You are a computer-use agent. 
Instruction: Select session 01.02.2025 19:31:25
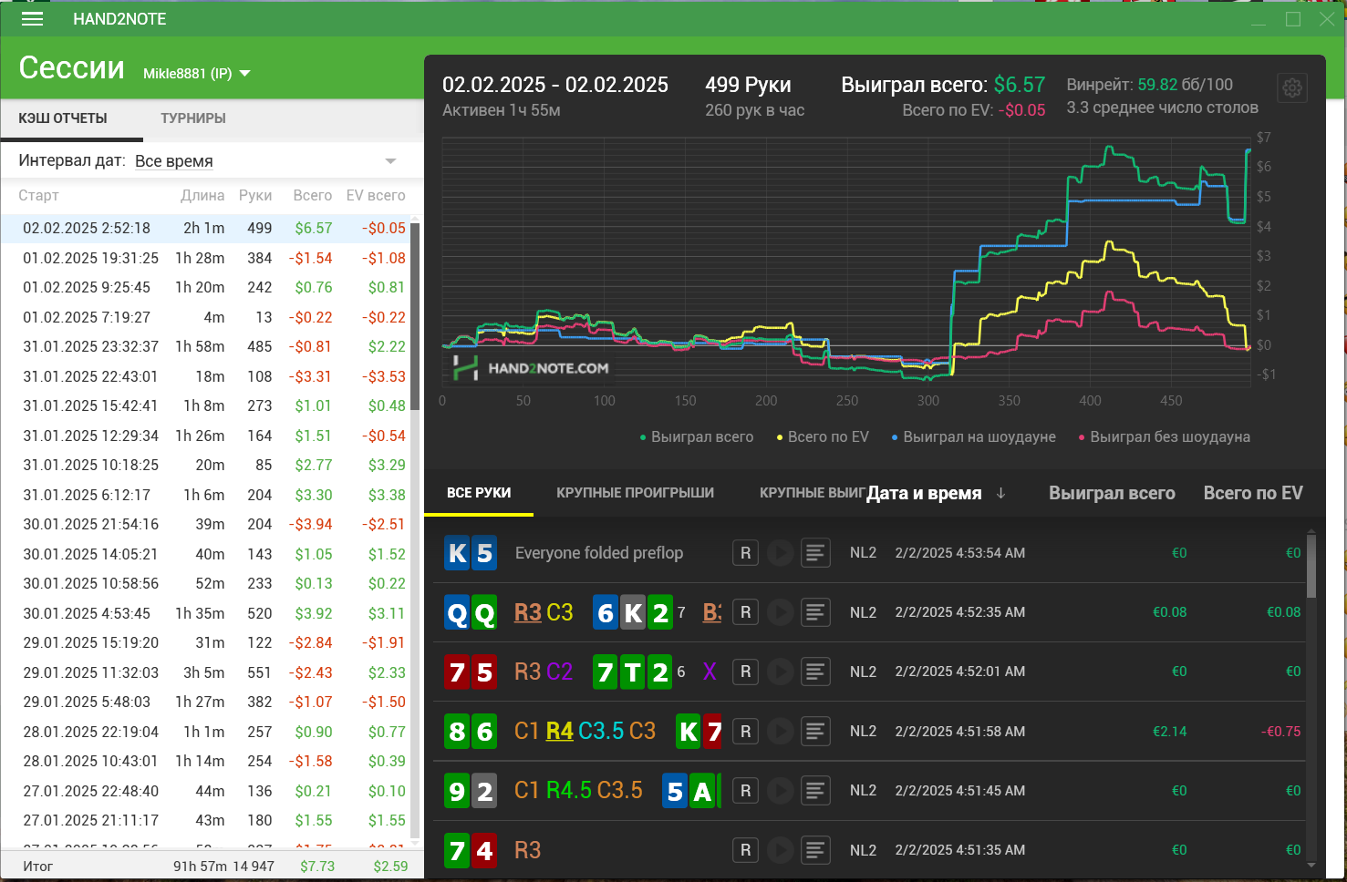coord(205,258)
